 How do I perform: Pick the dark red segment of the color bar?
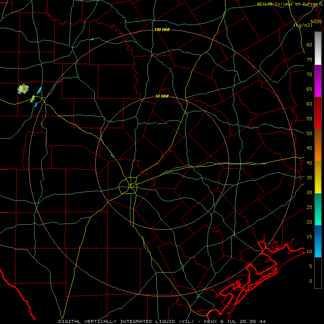(318, 113)
